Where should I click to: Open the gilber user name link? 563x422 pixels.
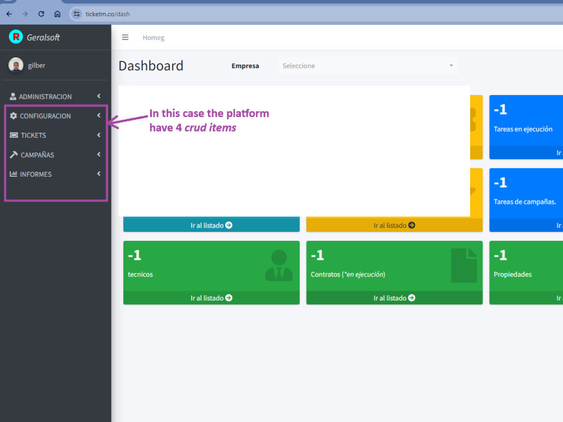37,65
